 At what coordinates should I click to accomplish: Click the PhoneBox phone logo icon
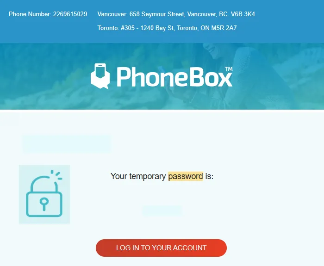(x=100, y=76)
